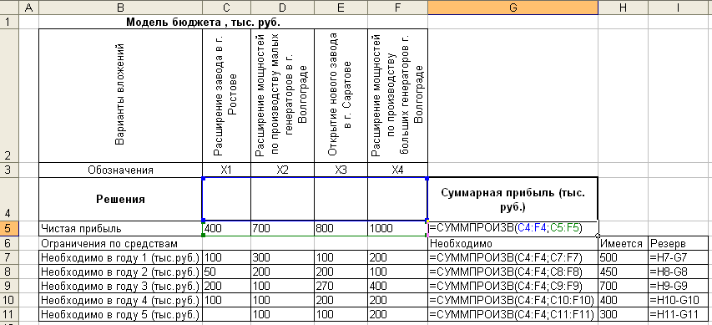Viewport: 712px width, 325px height.
Task: Select column header H
Action: point(623,8)
